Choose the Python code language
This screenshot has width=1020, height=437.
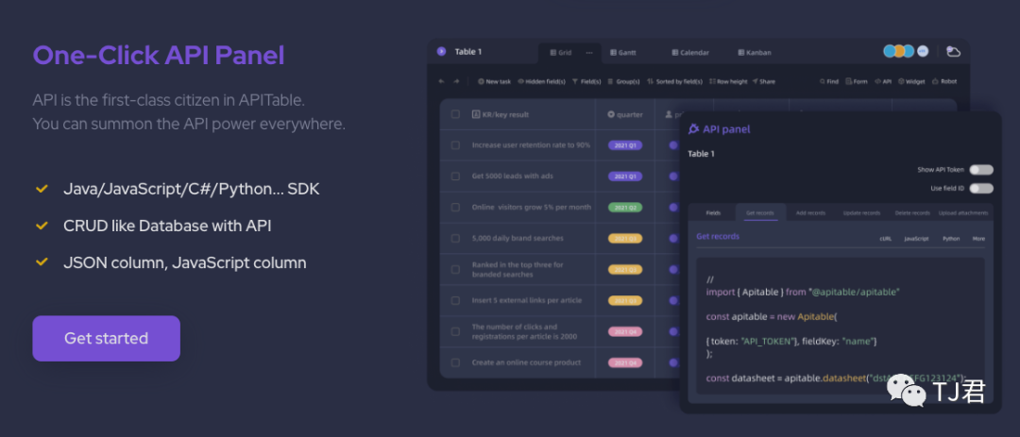[951, 239]
